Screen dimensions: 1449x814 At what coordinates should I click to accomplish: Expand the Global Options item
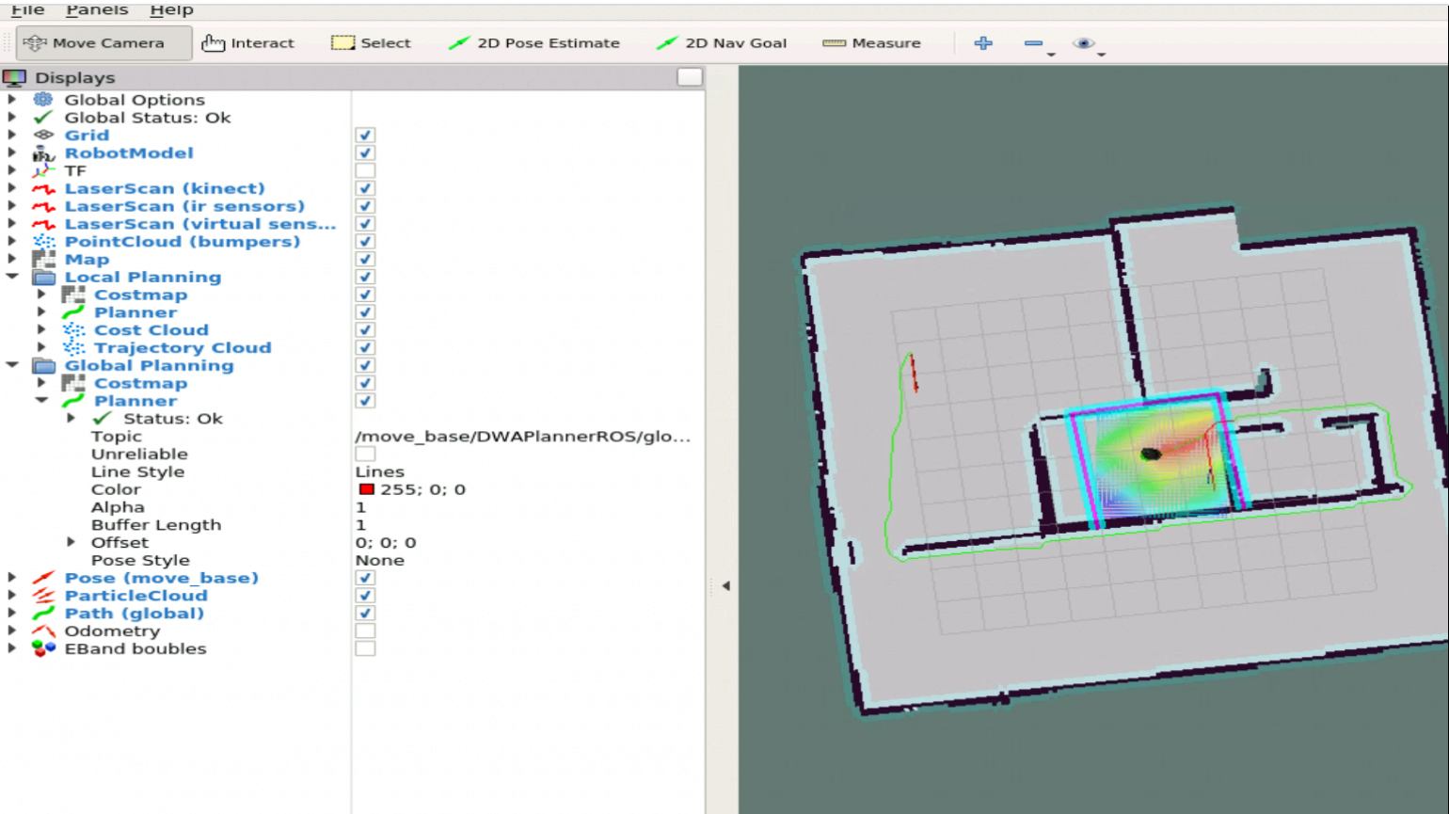(x=12, y=99)
